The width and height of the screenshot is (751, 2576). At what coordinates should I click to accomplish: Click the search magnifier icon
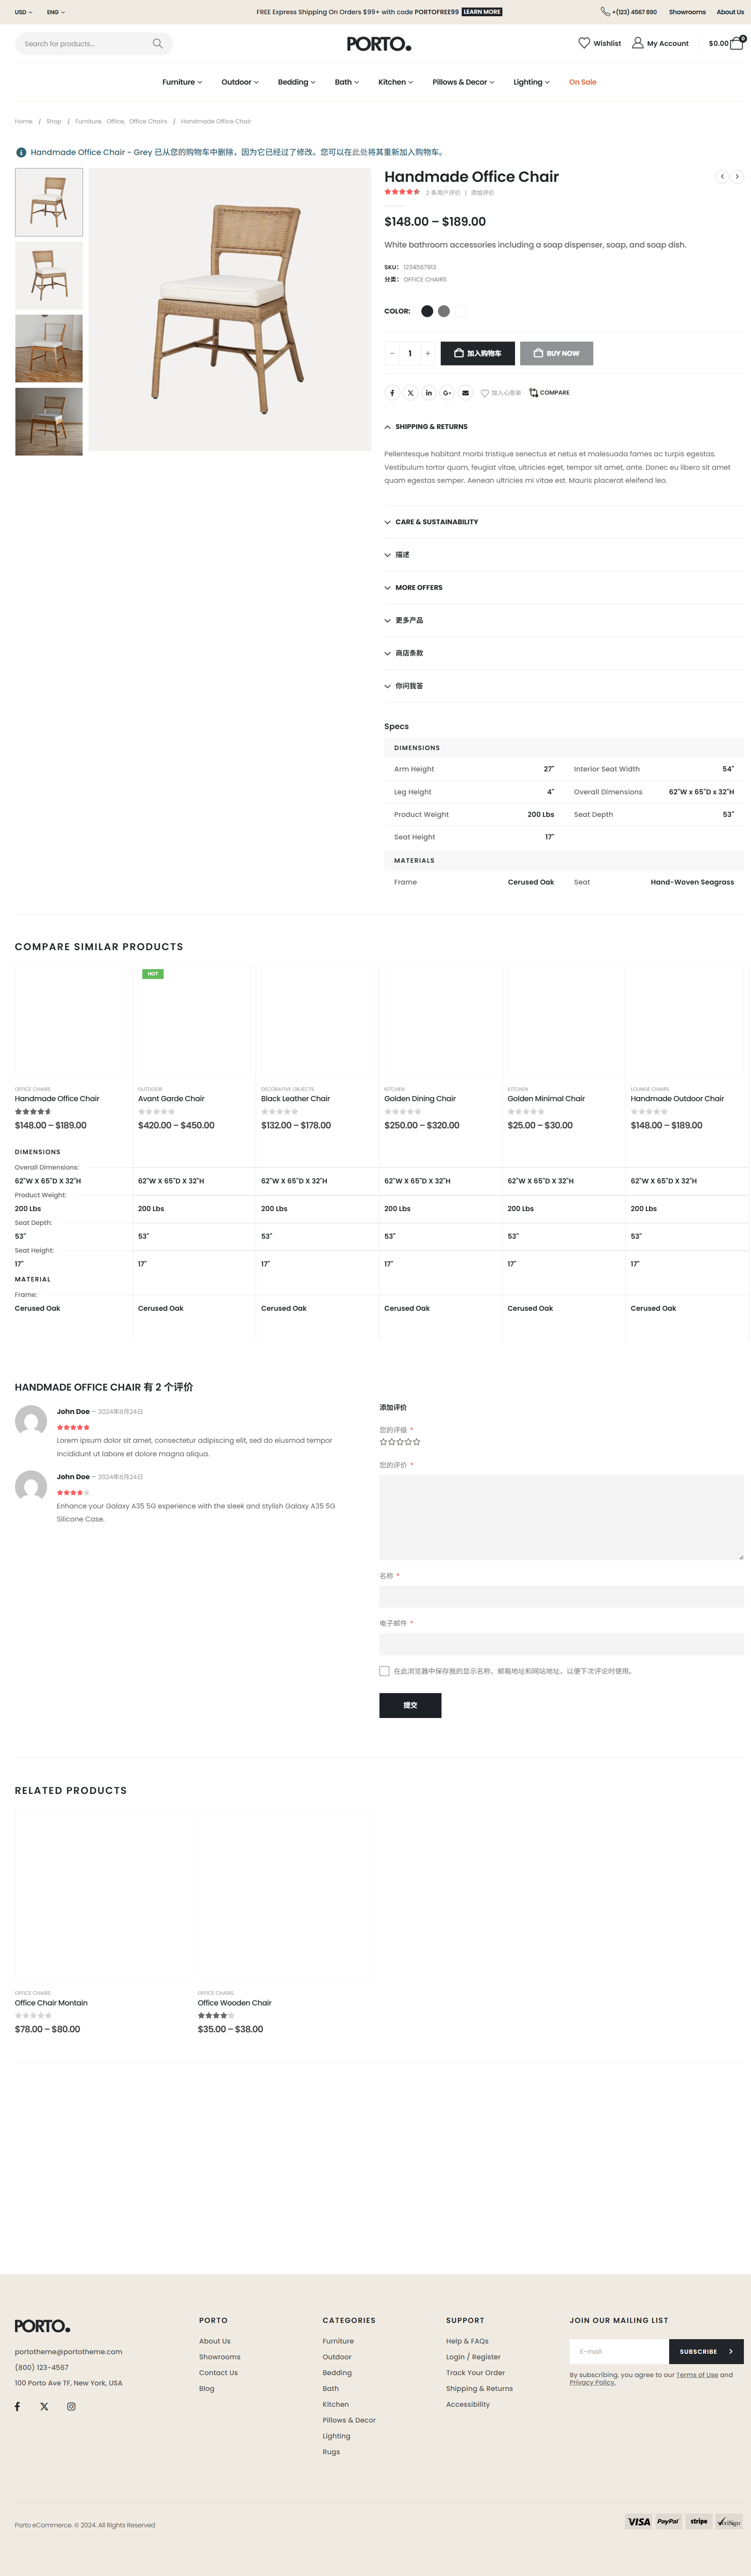click(157, 44)
